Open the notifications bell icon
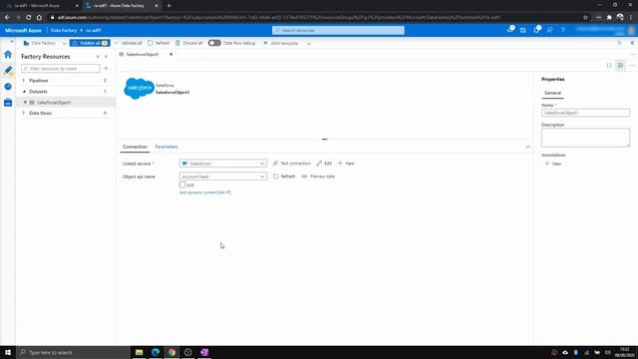The width and height of the screenshot is (638, 359). [x=510, y=30]
